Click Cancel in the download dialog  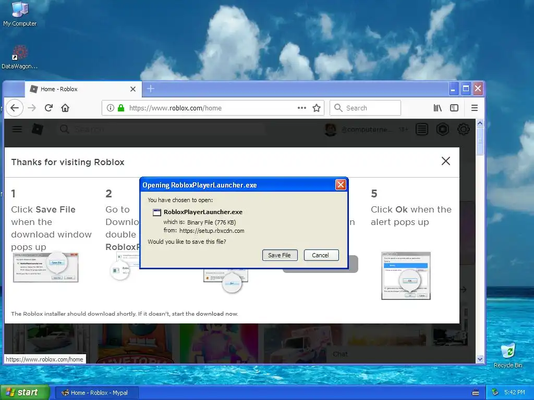point(321,255)
